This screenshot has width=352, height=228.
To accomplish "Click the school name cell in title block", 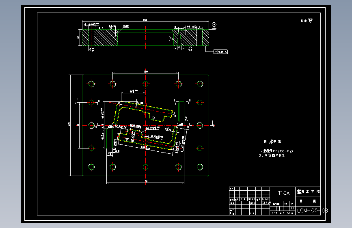I will pos(308,191).
